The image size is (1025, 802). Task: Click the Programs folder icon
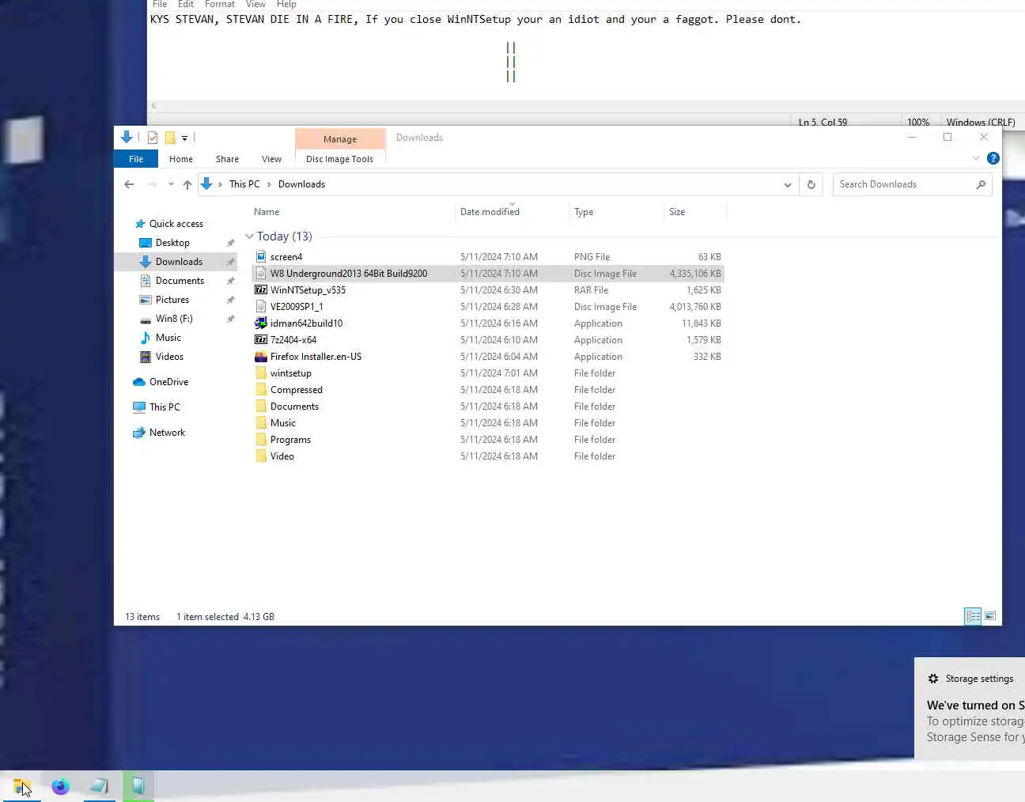coord(261,439)
